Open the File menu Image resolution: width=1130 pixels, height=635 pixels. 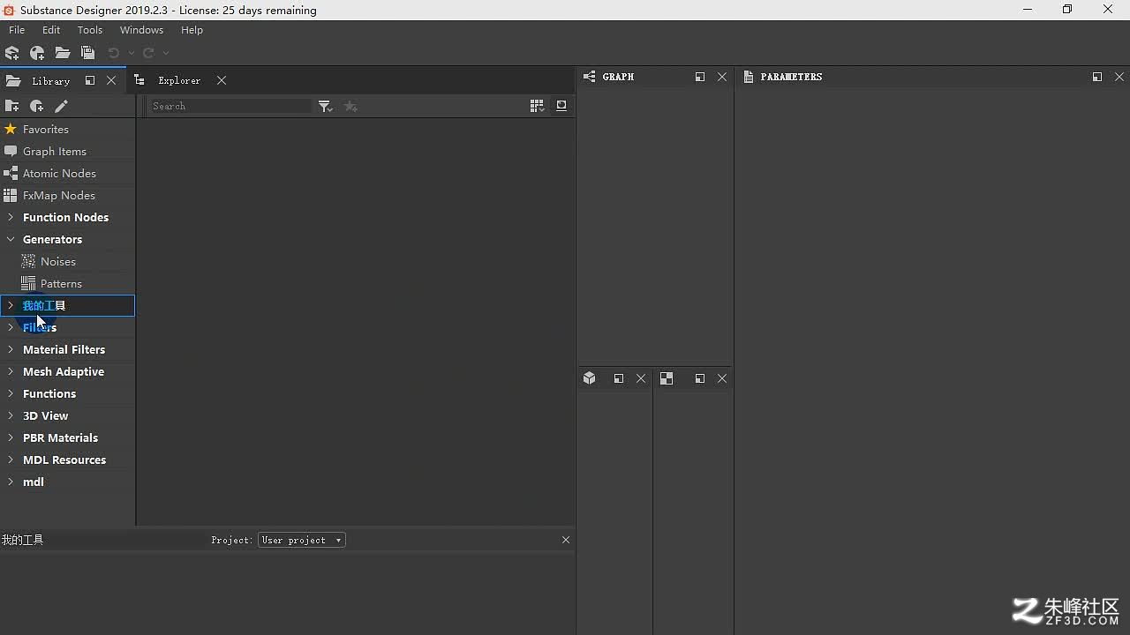[17, 30]
